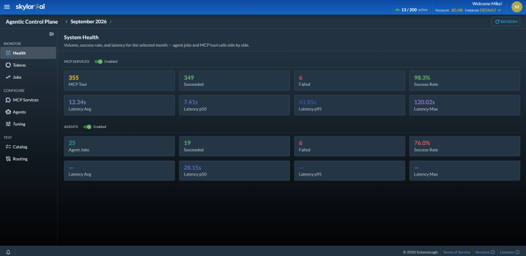Open the Routing menu item

point(28,159)
